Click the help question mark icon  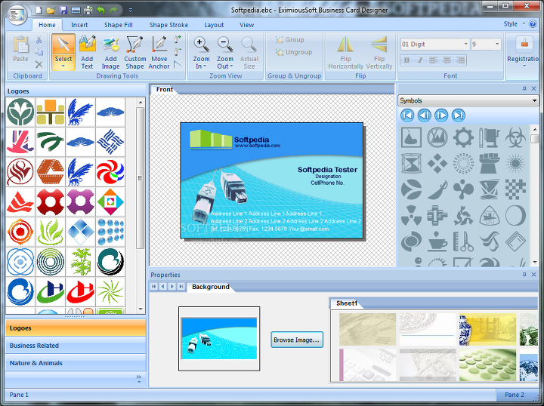click(x=533, y=24)
